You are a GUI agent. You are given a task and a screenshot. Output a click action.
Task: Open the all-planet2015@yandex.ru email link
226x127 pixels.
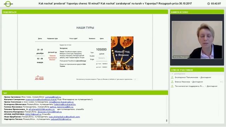click(x=42, y=109)
